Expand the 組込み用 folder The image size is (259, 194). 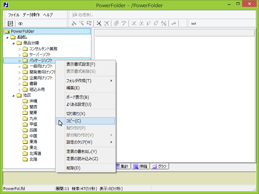pyautogui.click(x=19, y=90)
